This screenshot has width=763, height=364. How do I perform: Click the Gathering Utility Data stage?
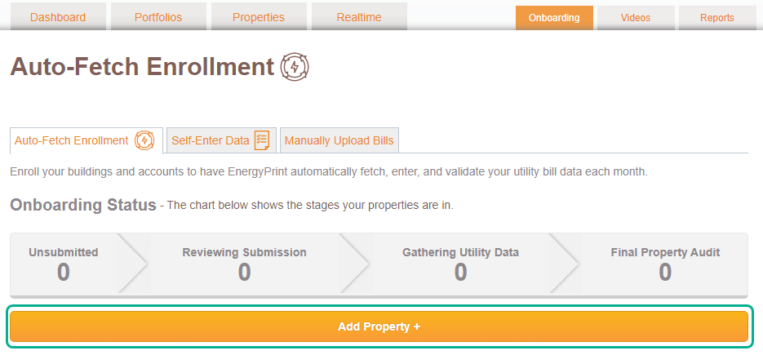(460, 265)
